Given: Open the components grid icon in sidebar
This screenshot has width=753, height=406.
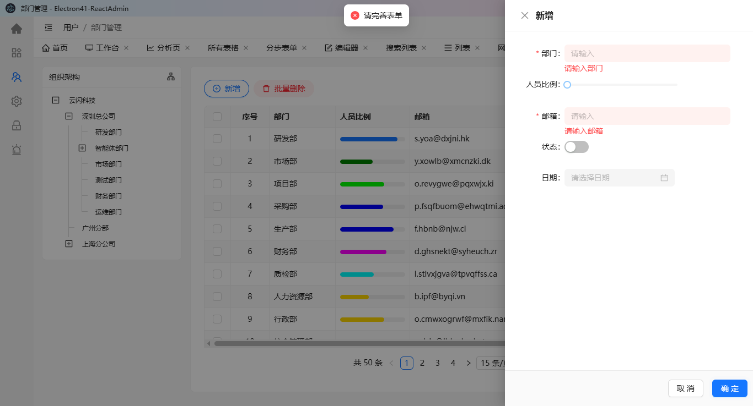Looking at the screenshot, I should tap(17, 53).
